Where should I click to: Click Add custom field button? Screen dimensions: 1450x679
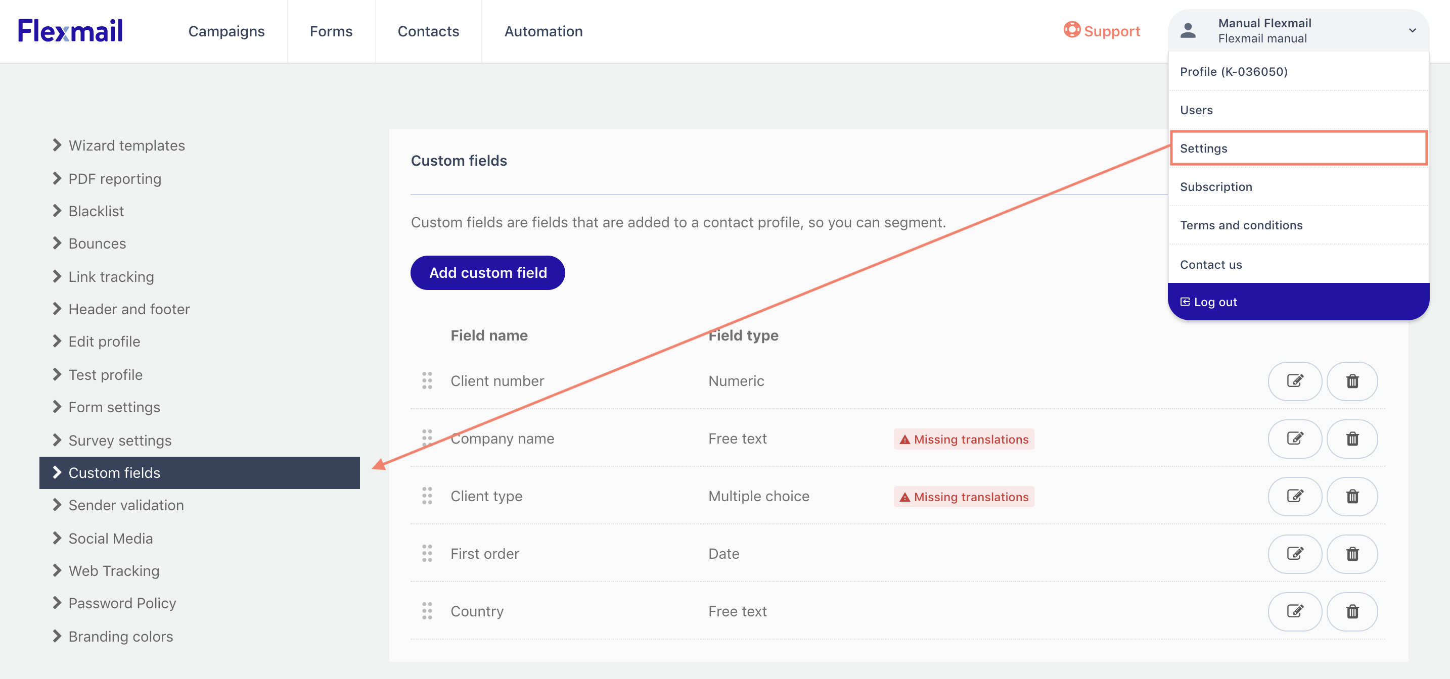(x=487, y=273)
